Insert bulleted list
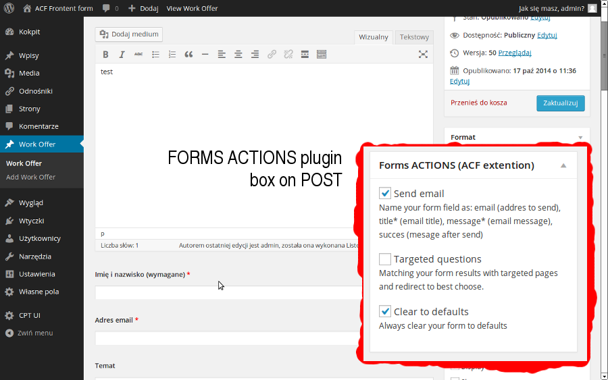The height and width of the screenshot is (380, 608). click(155, 55)
